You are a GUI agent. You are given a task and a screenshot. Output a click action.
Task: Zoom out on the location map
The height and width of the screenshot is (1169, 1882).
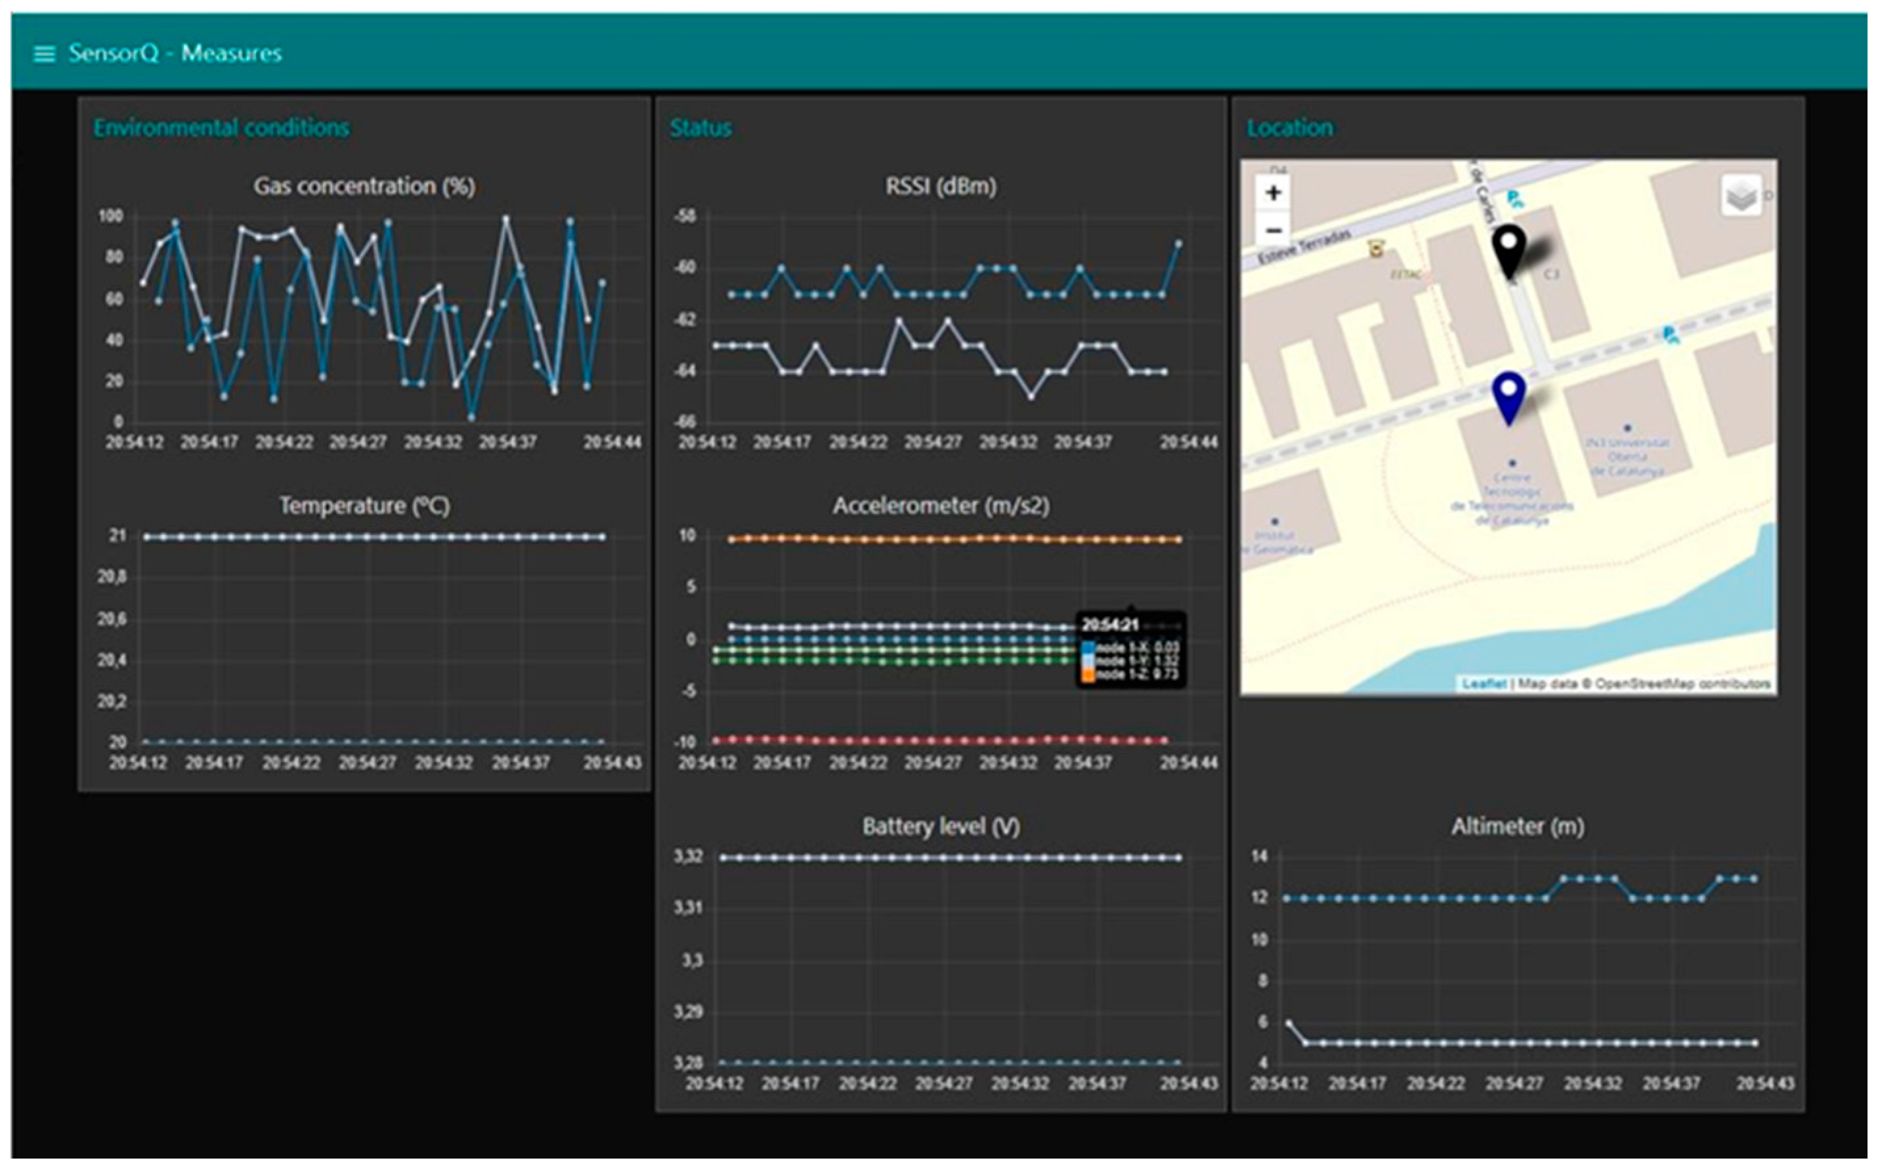click(x=1273, y=230)
